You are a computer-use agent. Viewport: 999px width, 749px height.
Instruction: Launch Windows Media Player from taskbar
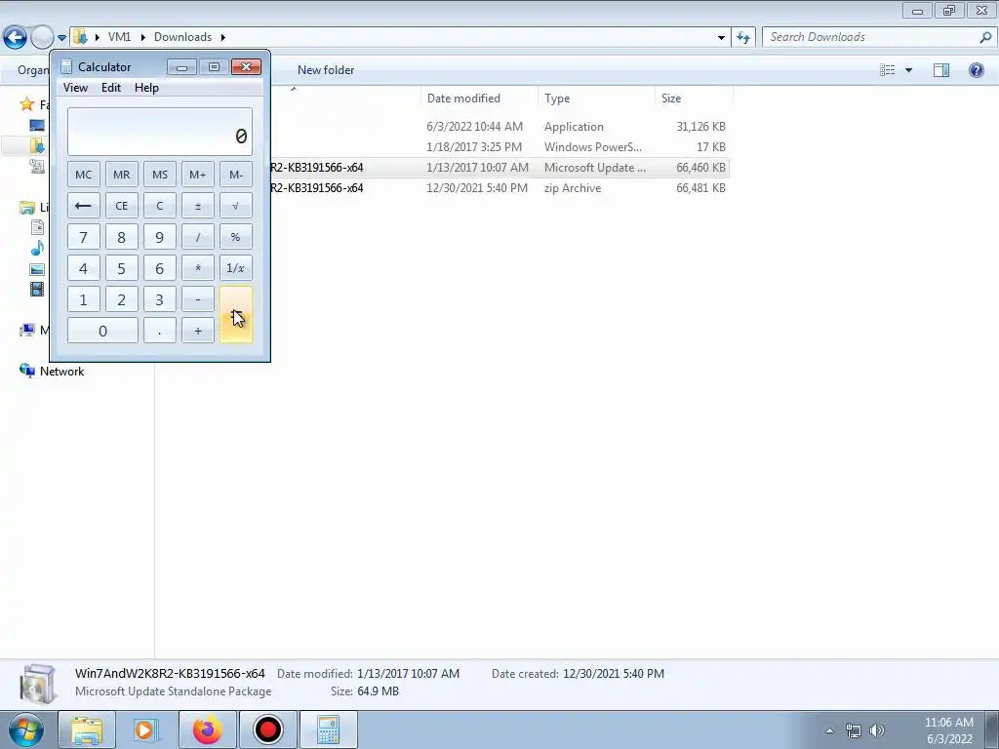point(146,729)
